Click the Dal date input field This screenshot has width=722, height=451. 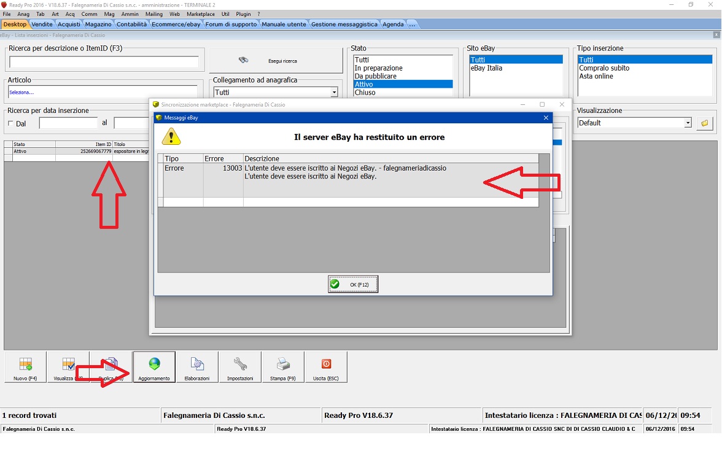click(x=69, y=123)
